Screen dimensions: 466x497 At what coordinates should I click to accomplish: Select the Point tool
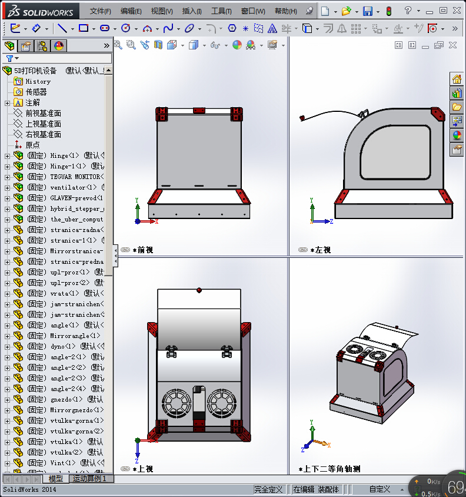(245, 29)
